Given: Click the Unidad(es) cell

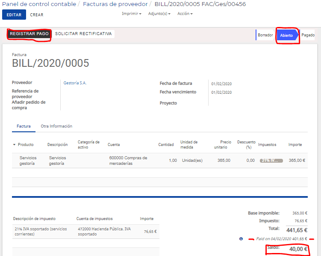Looking at the screenshot, I should coord(192,161).
